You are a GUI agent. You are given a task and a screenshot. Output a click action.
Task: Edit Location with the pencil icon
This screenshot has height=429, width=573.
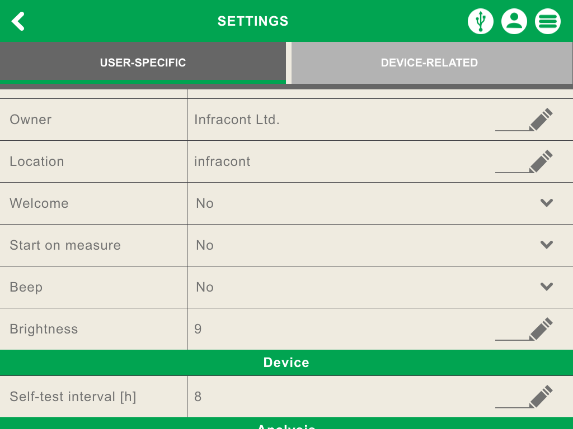(540, 161)
